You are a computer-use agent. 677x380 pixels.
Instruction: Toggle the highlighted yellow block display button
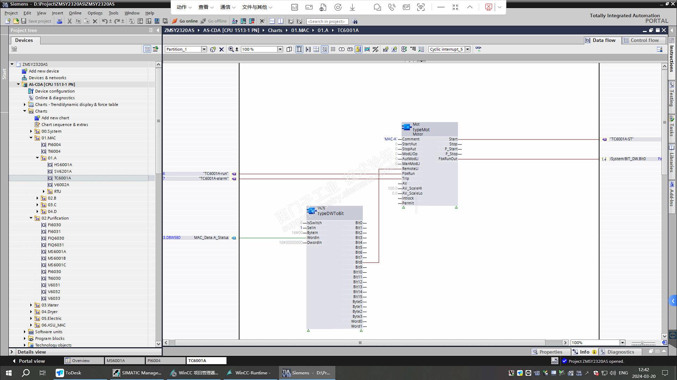pyautogui.click(x=358, y=49)
